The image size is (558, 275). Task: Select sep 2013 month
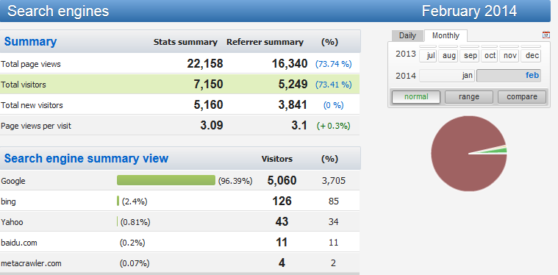(469, 56)
